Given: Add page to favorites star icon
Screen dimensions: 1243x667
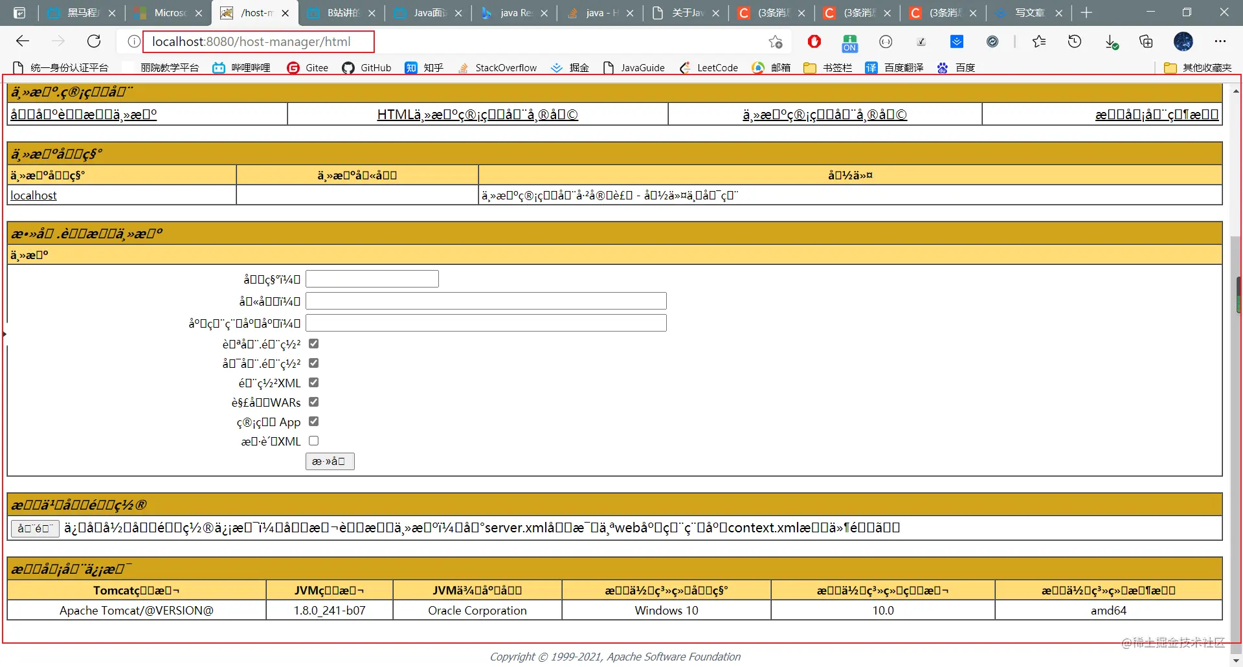Looking at the screenshot, I should (x=776, y=42).
